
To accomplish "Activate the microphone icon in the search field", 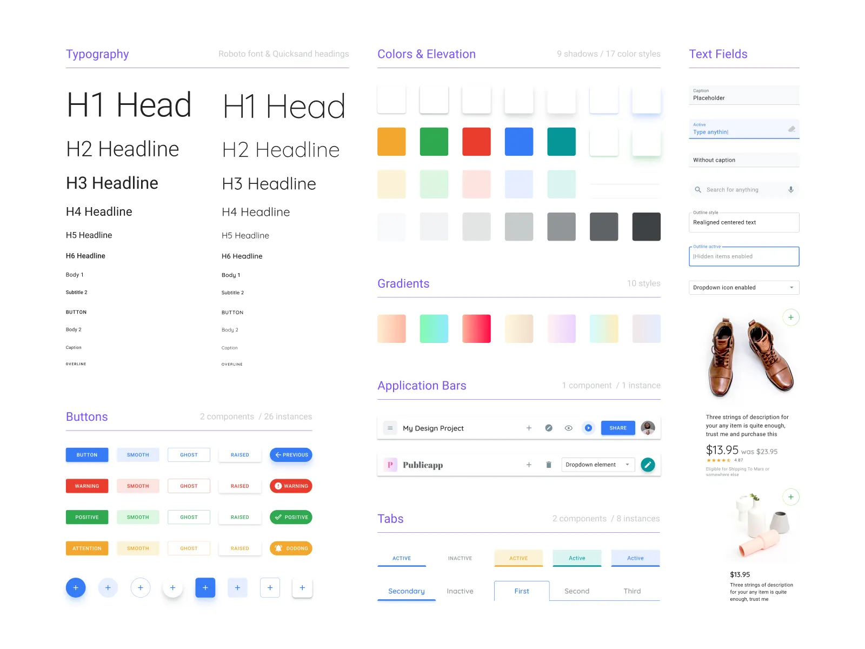I will [790, 189].
